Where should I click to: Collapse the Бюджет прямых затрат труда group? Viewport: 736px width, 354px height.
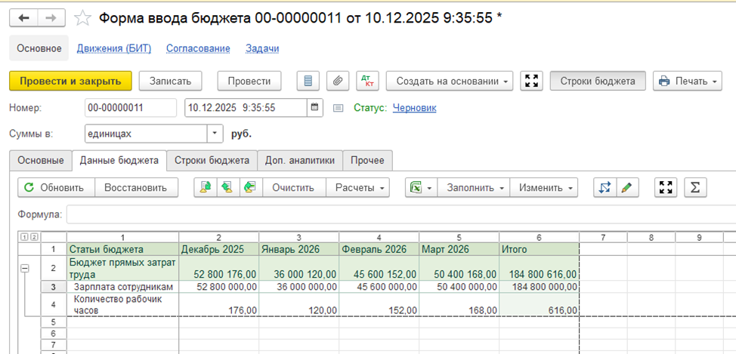coord(24,268)
